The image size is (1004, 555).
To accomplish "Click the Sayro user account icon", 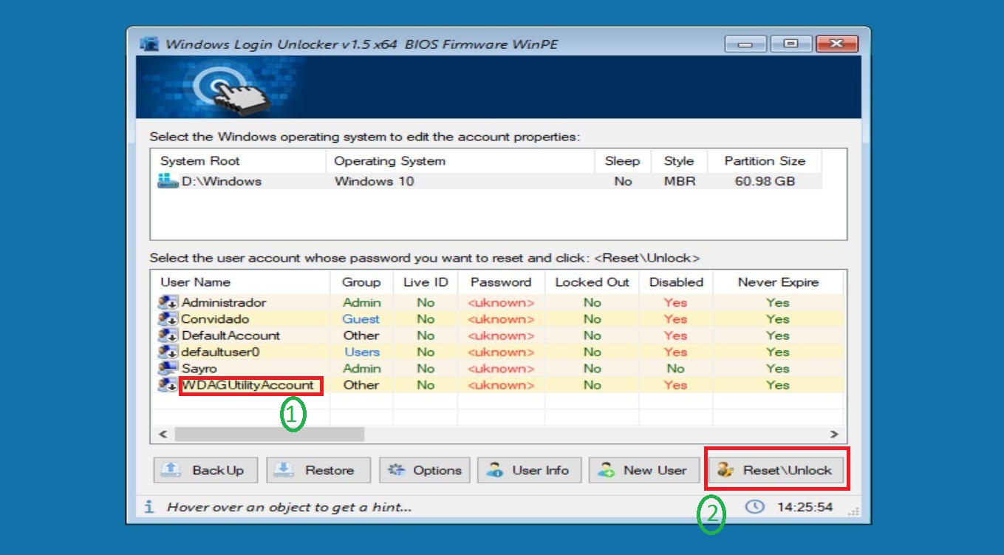I will [167, 368].
